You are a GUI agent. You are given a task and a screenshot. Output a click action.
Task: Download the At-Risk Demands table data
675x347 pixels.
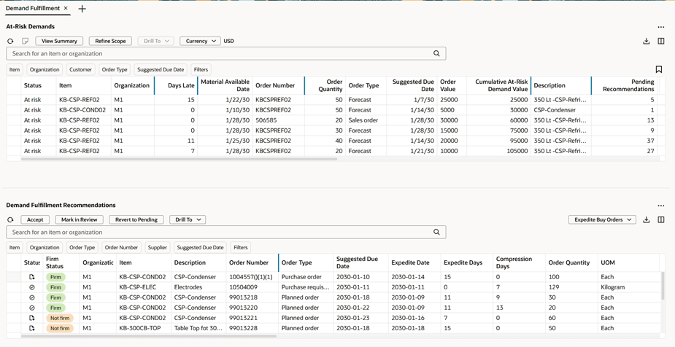646,42
